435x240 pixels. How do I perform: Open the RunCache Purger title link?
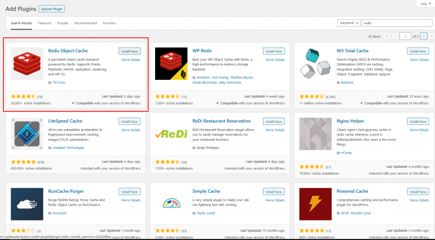pos(66,191)
